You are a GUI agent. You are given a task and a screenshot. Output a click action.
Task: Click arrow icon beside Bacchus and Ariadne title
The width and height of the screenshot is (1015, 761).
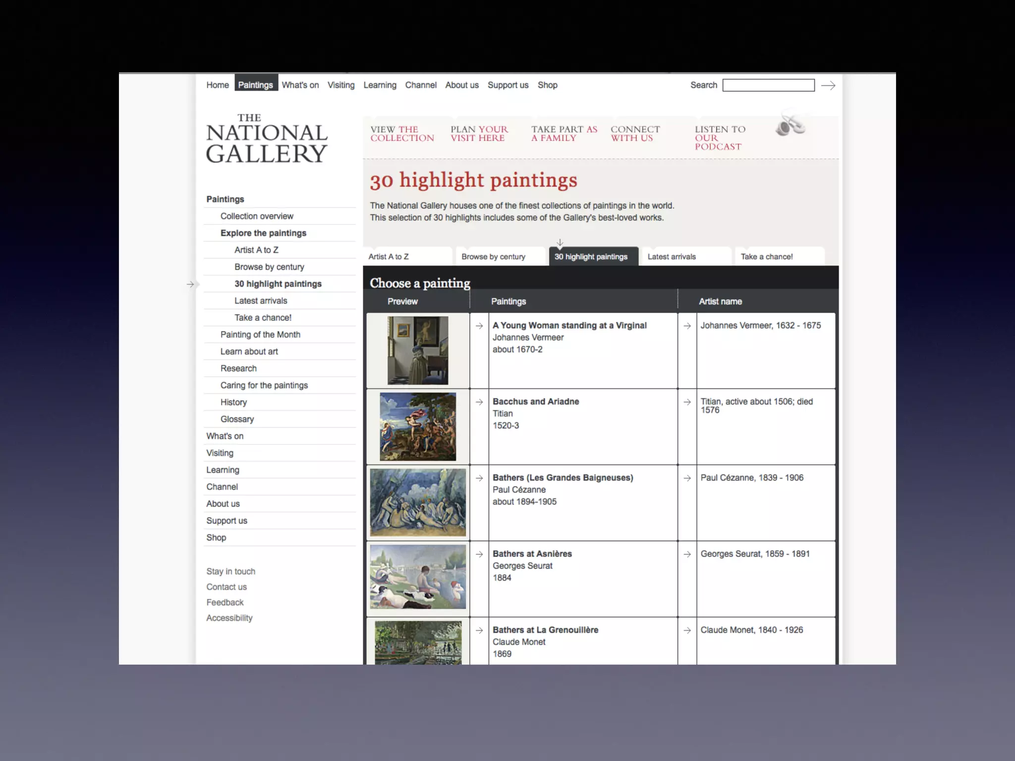[x=479, y=402]
